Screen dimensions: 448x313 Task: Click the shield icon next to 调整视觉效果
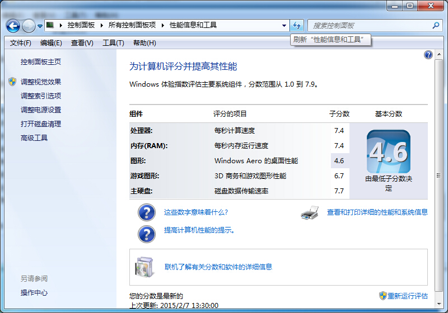pos(12,82)
